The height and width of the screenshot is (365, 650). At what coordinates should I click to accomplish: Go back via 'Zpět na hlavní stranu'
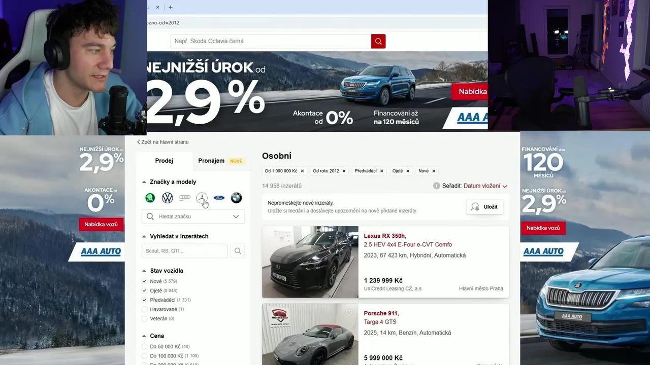pyautogui.click(x=162, y=142)
